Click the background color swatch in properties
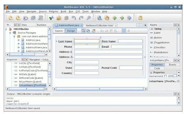184x114 pixels. tap(165, 76)
